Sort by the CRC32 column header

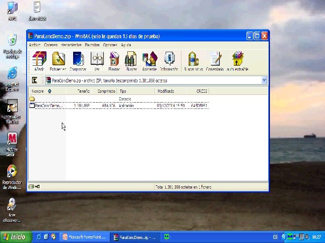pos(198,91)
